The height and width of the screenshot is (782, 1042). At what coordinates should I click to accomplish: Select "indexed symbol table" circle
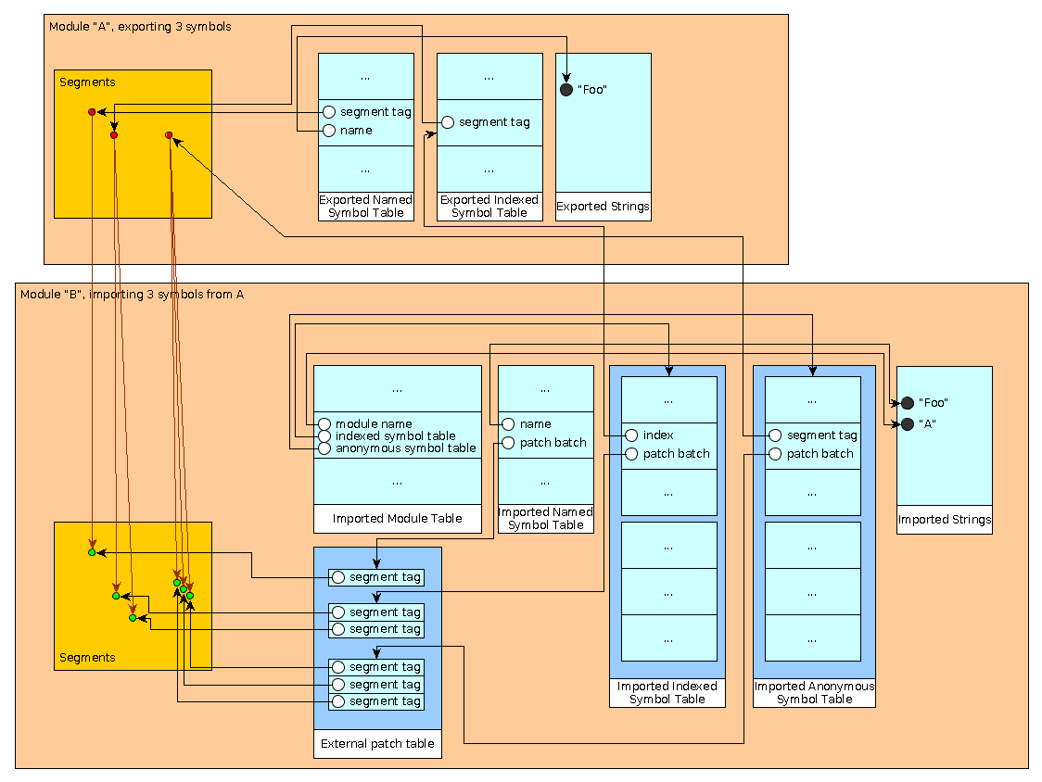tap(324, 436)
